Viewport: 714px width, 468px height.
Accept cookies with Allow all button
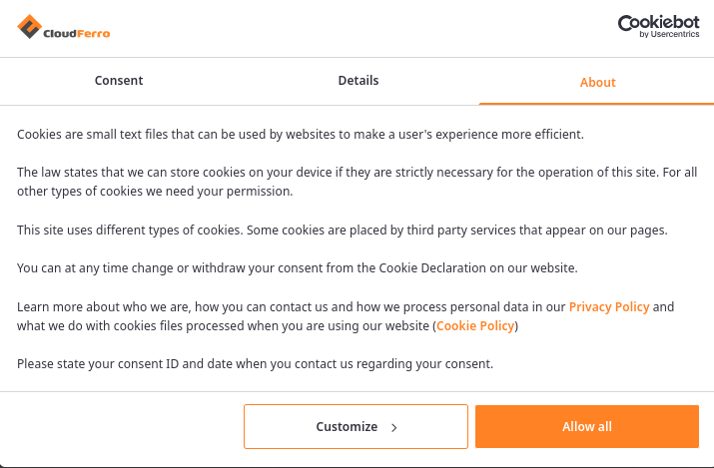click(x=586, y=426)
